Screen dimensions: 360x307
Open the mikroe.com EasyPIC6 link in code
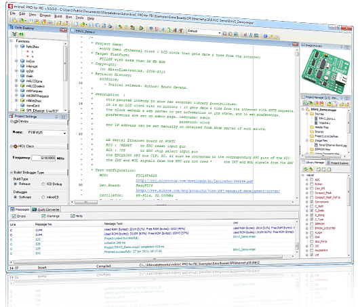(x=207, y=190)
